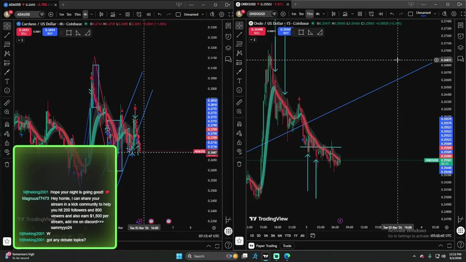Toggle magnet mode in the ONDOUSD window
466x262 pixels.
tap(239, 124)
